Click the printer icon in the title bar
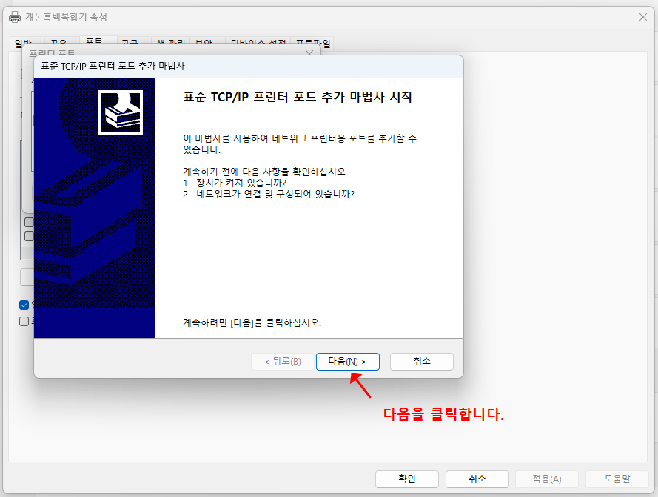 (14, 16)
